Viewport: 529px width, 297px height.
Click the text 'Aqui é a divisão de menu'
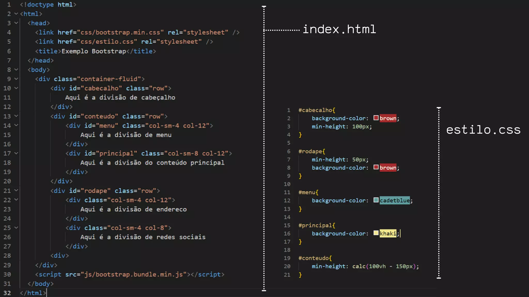[126, 135]
